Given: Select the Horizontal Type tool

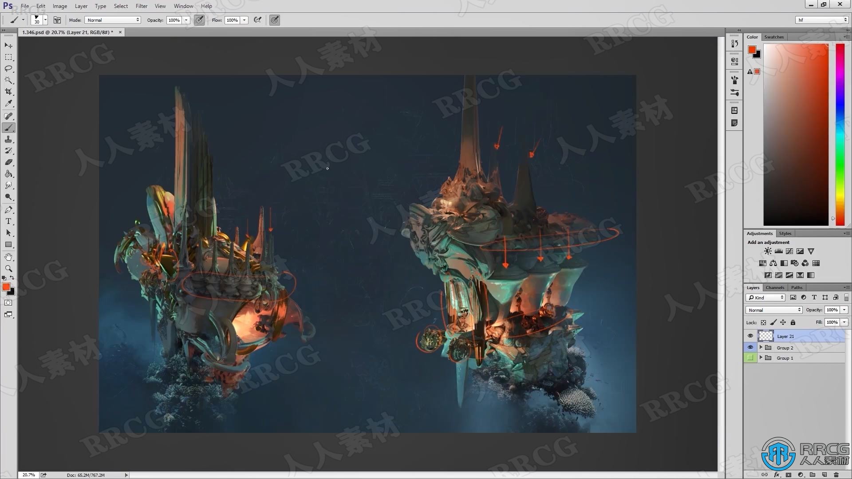Looking at the screenshot, I should tap(8, 221).
